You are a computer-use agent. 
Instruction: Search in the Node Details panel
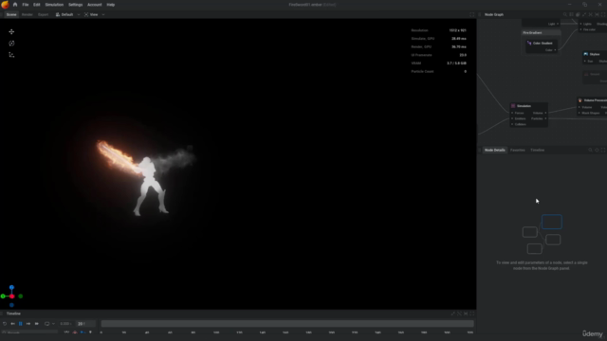590,150
